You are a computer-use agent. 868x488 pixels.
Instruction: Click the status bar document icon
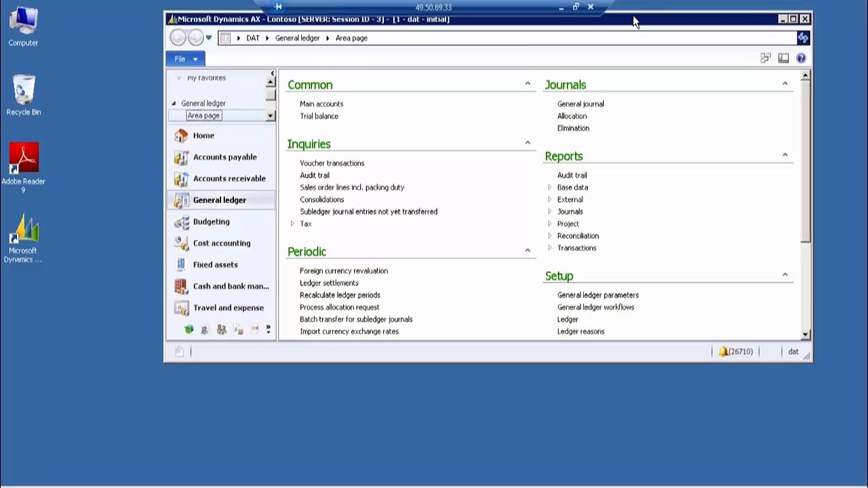179,352
